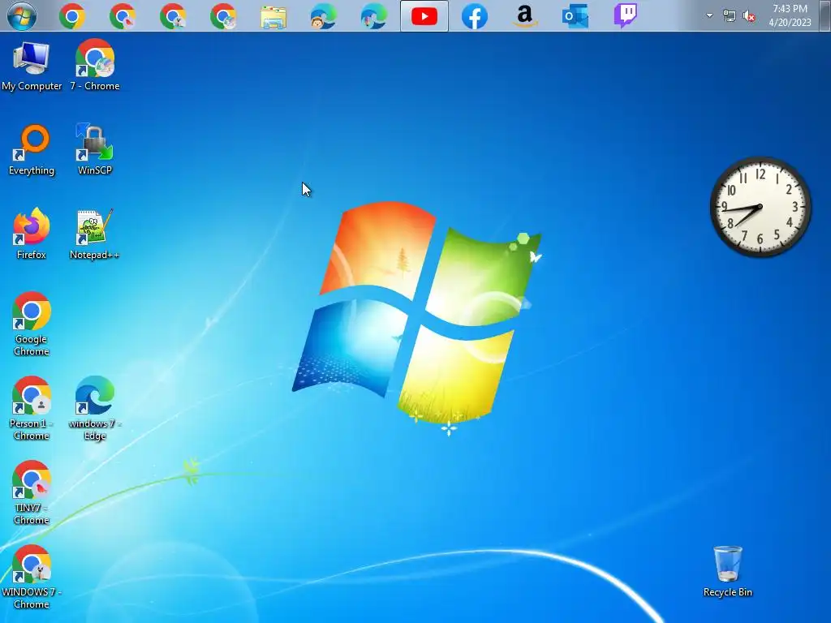Select the Person 1 - Chrome shortcut
Viewport: 831px width, 623px height.
coord(32,409)
